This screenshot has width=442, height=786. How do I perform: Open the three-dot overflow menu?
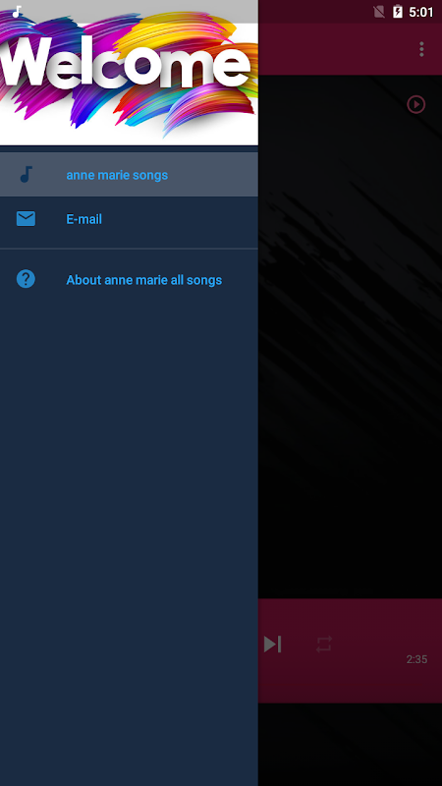click(x=421, y=49)
